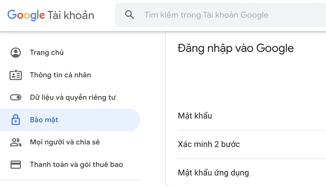This screenshot has width=326, height=187.
Task: Click the Bảo mật lock icon
Action: coord(15,119)
